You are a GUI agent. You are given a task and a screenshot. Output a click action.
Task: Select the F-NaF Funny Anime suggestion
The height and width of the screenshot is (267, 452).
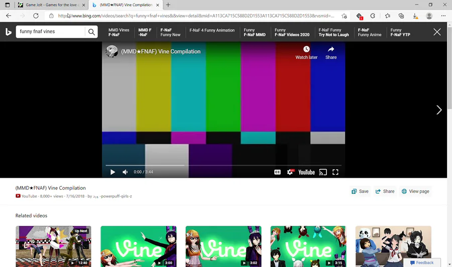(x=370, y=32)
